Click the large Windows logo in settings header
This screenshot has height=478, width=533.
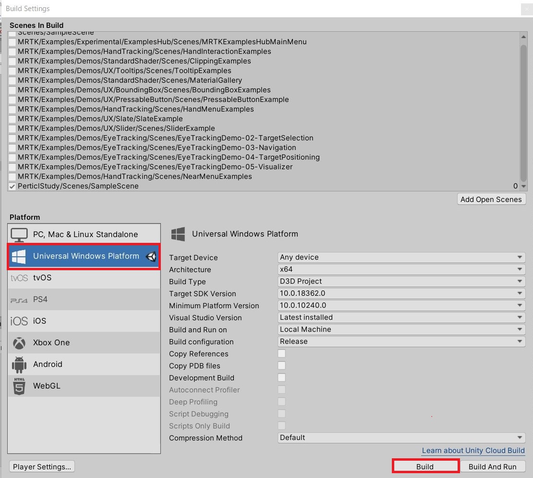click(178, 234)
